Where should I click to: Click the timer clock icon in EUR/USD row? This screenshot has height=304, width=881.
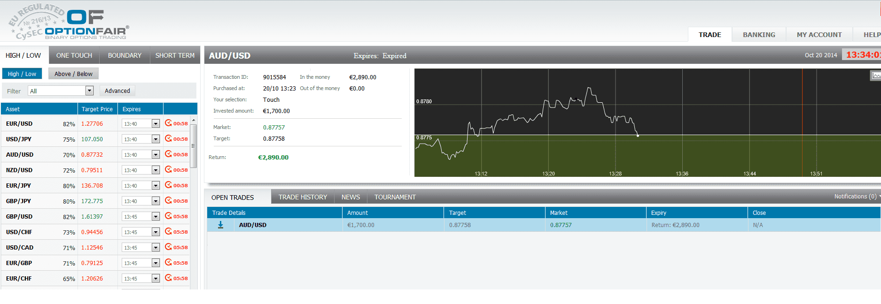pos(168,123)
